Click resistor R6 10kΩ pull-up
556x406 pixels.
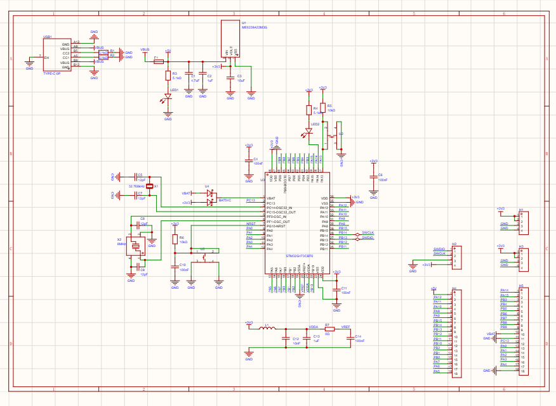click(x=175, y=239)
